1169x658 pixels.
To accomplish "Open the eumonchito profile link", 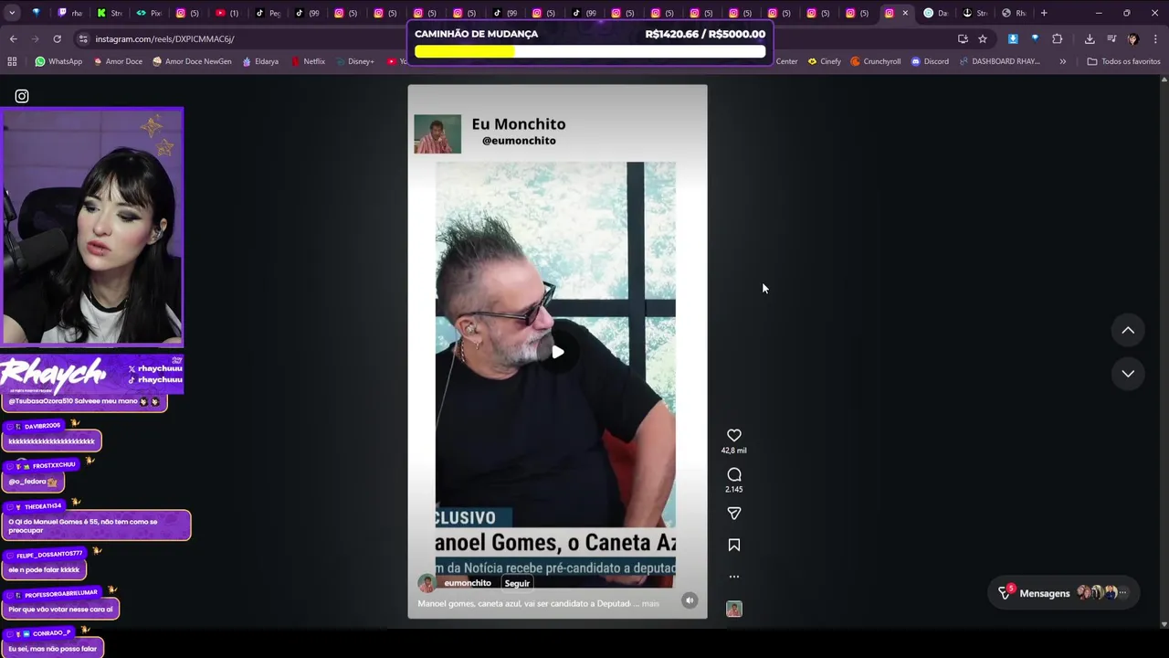I will click(x=468, y=583).
